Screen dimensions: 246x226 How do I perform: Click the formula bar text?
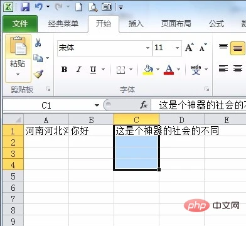[202, 105]
